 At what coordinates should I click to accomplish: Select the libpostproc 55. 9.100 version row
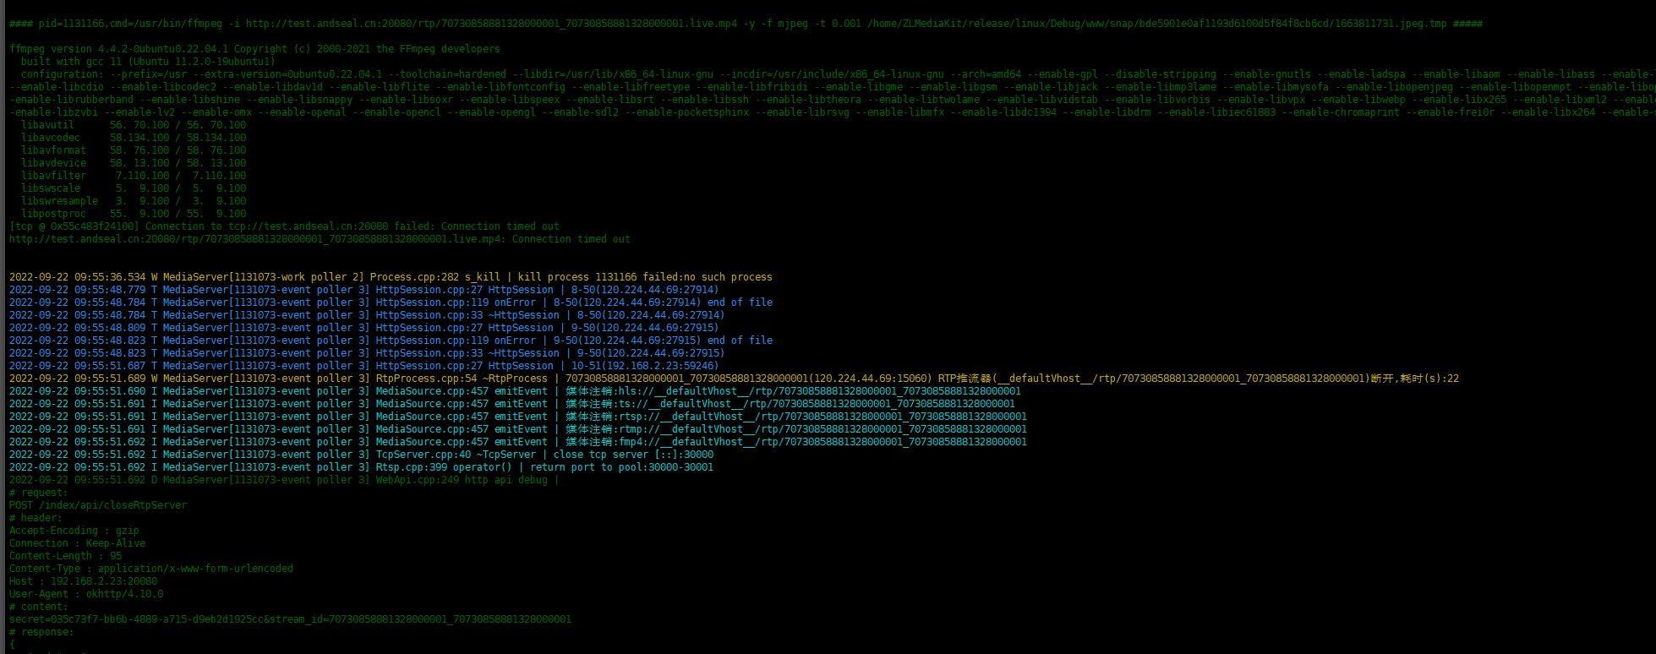[134, 214]
